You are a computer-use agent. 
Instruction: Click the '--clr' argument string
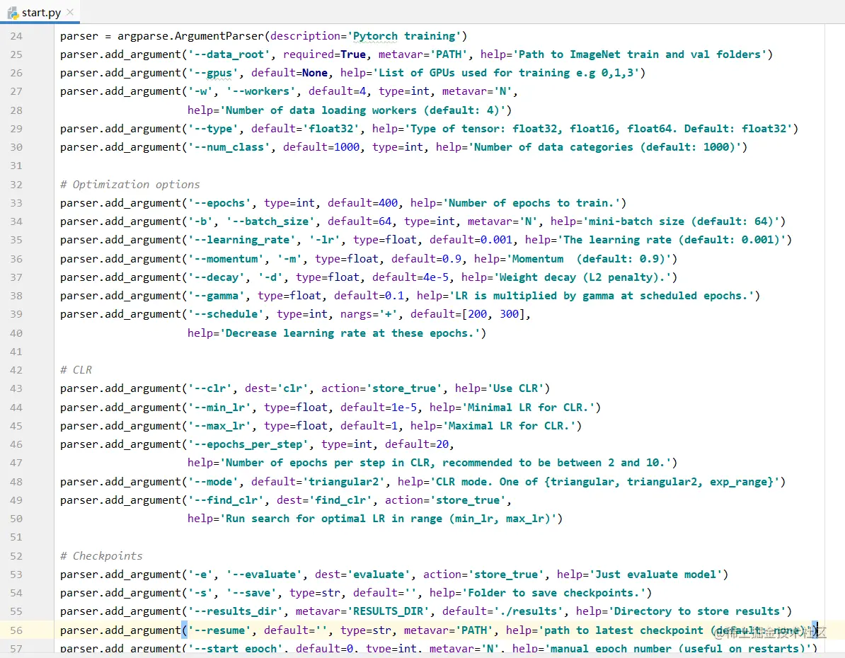[x=210, y=388]
